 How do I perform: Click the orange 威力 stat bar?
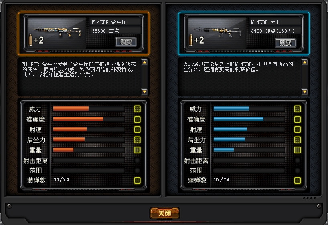point(71,108)
